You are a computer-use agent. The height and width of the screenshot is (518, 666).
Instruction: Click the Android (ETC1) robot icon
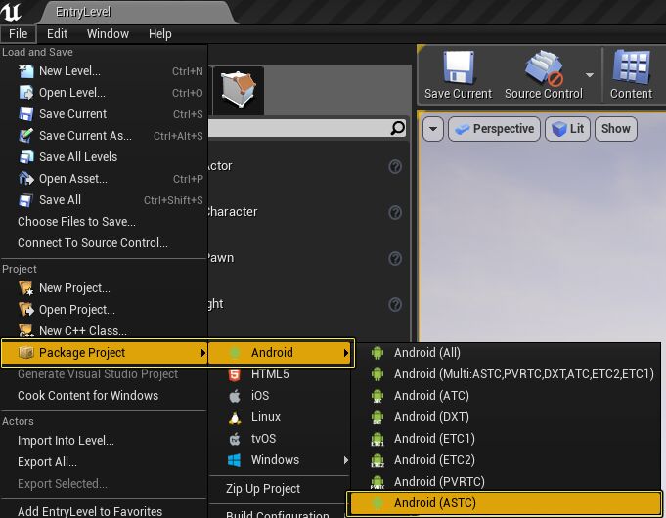click(x=377, y=439)
